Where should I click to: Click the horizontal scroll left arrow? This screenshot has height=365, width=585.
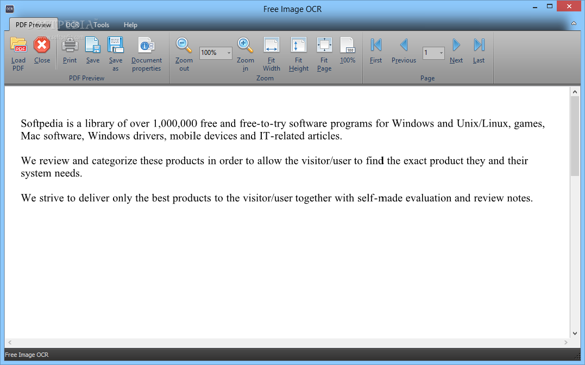(x=10, y=342)
